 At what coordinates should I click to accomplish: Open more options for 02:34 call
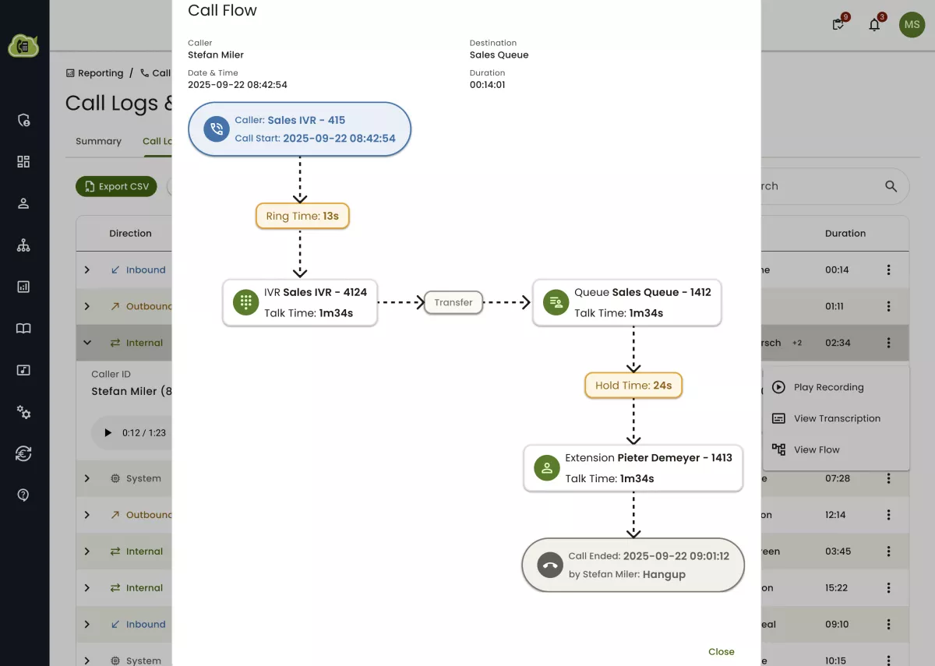888,343
